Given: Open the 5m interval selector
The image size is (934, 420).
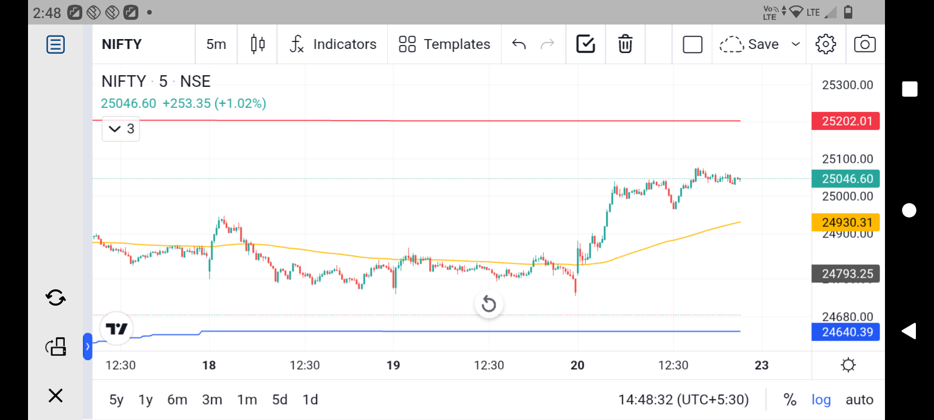Looking at the screenshot, I should pyautogui.click(x=216, y=44).
